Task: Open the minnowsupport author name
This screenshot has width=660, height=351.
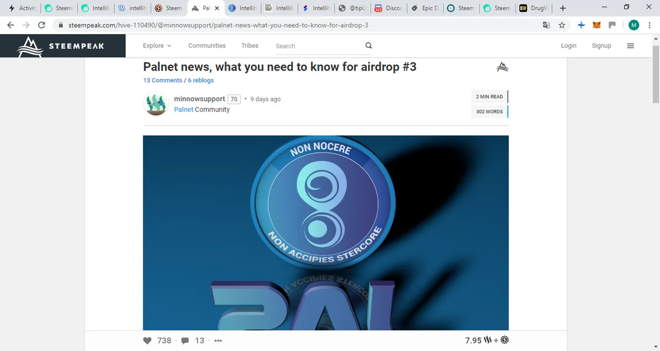Action: (x=200, y=99)
